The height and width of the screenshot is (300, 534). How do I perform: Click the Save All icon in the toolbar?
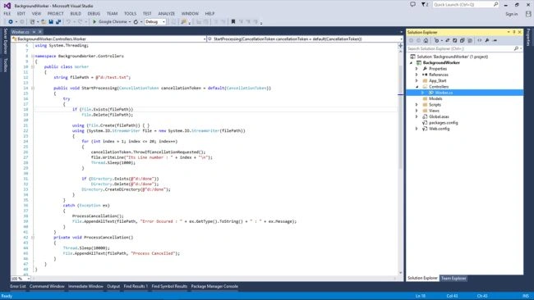58,22
